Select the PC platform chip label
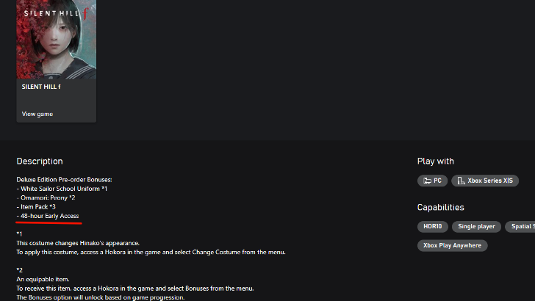The width and height of the screenshot is (535, 301). pos(437,181)
